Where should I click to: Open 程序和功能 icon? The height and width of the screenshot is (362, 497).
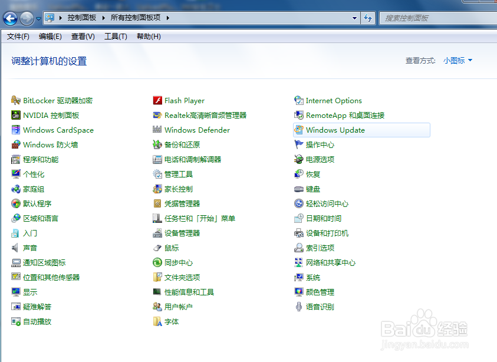[16, 159]
